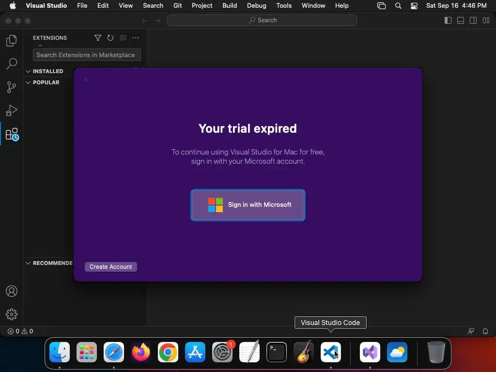
Task: Click Visual Studio Code in the Dock
Action: click(x=331, y=352)
